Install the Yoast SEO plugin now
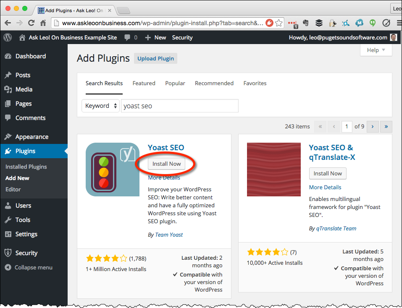The width and height of the screenshot is (402, 308). (x=167, y=164)
